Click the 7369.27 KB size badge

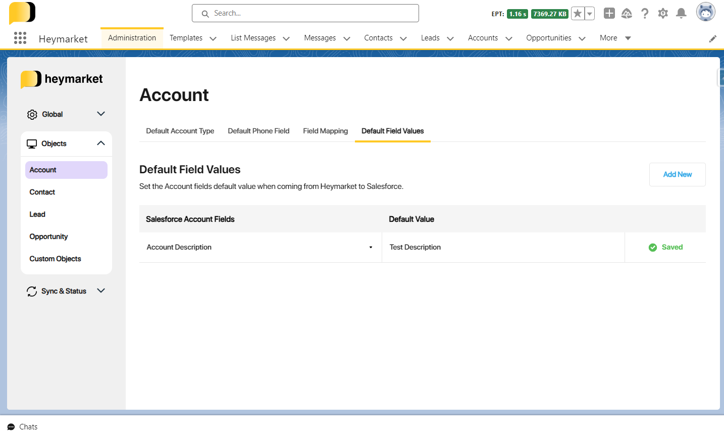pos(550,14)
